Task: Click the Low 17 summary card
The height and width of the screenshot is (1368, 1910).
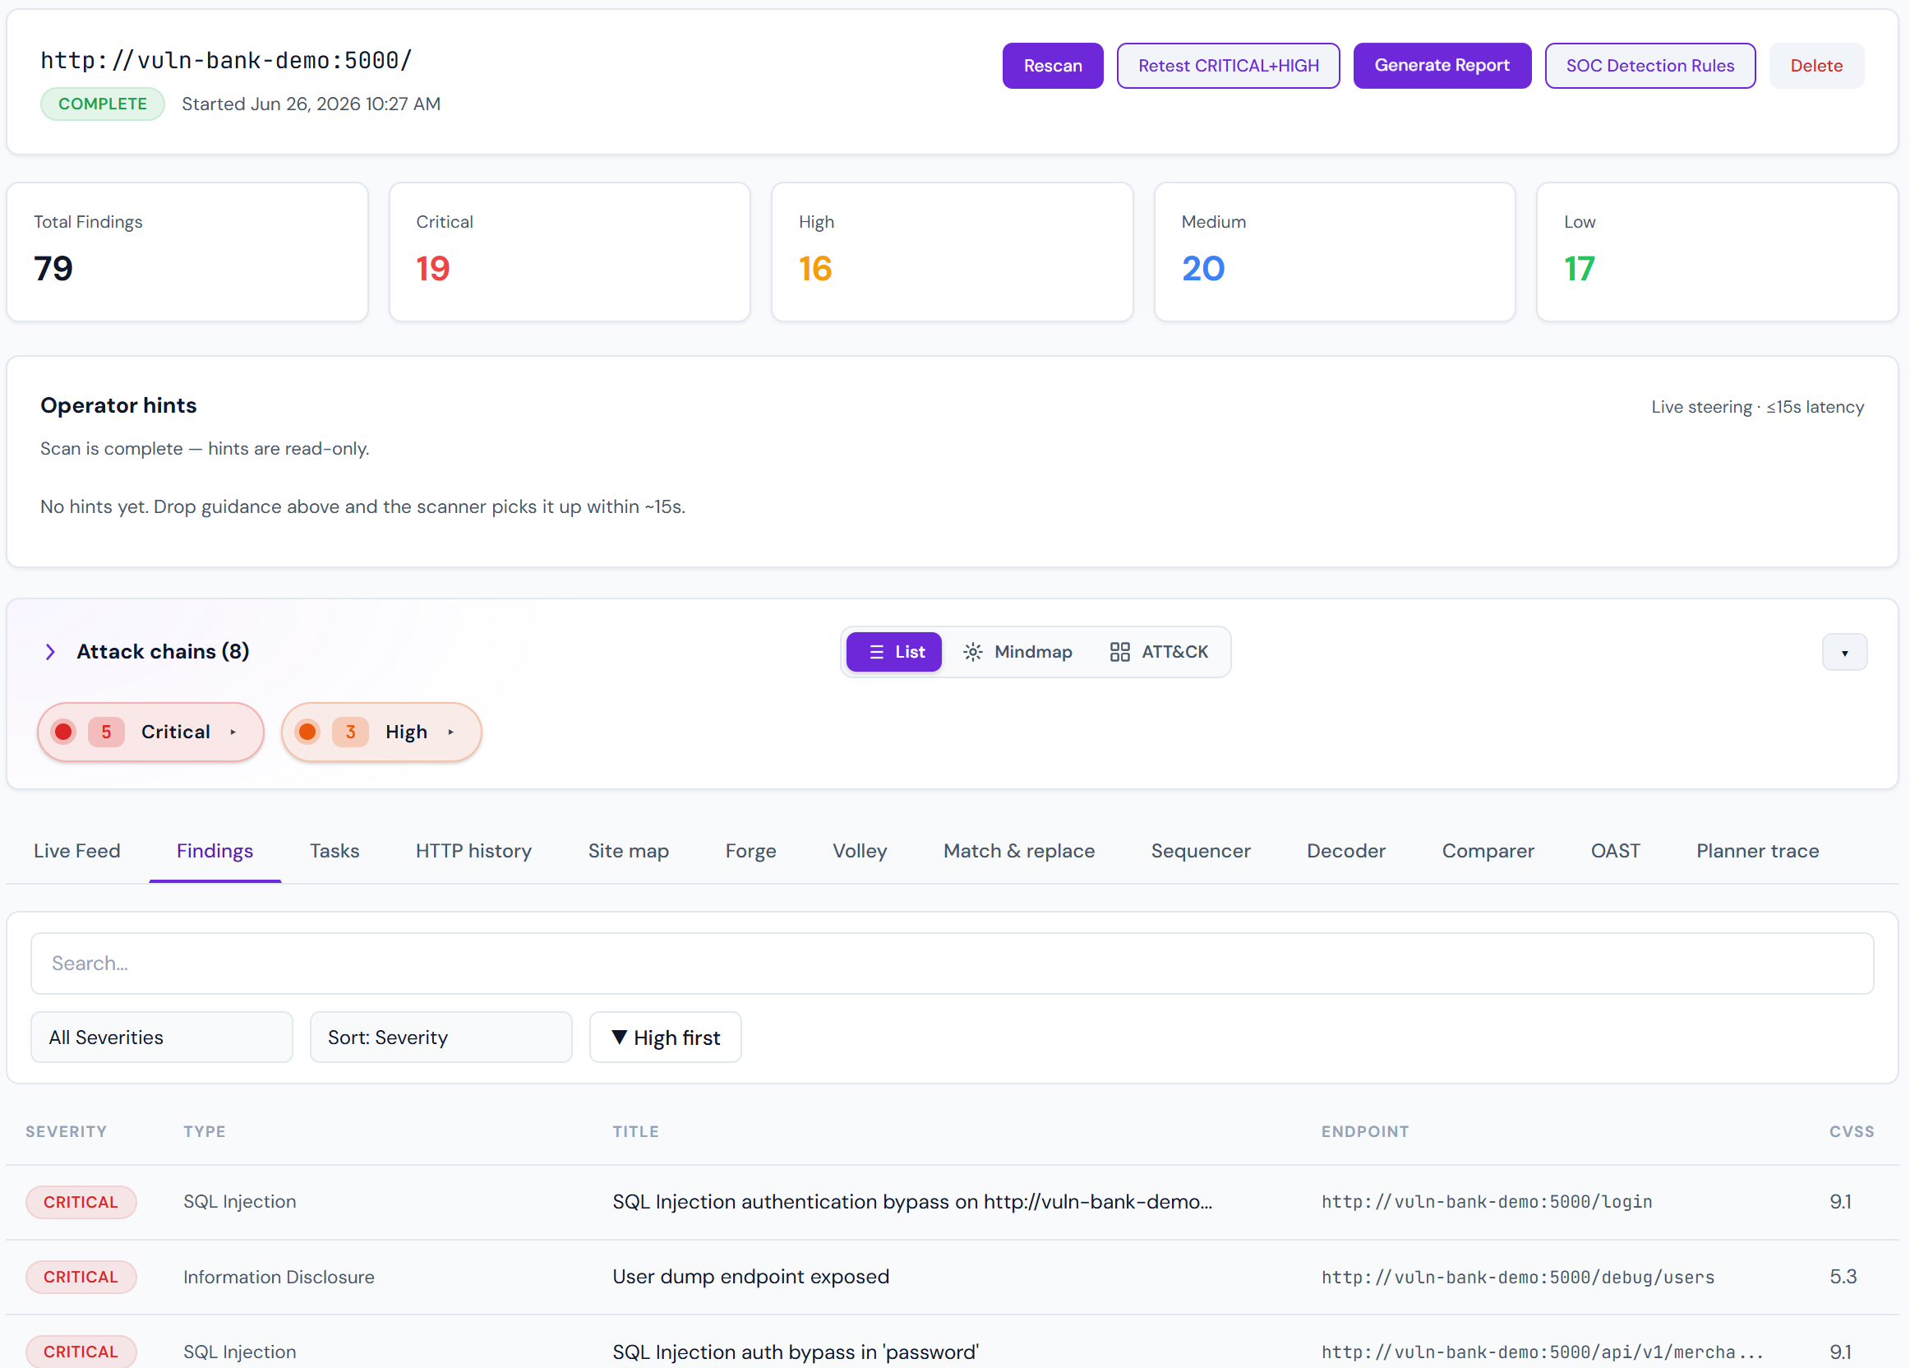Action: (1717, 252)
